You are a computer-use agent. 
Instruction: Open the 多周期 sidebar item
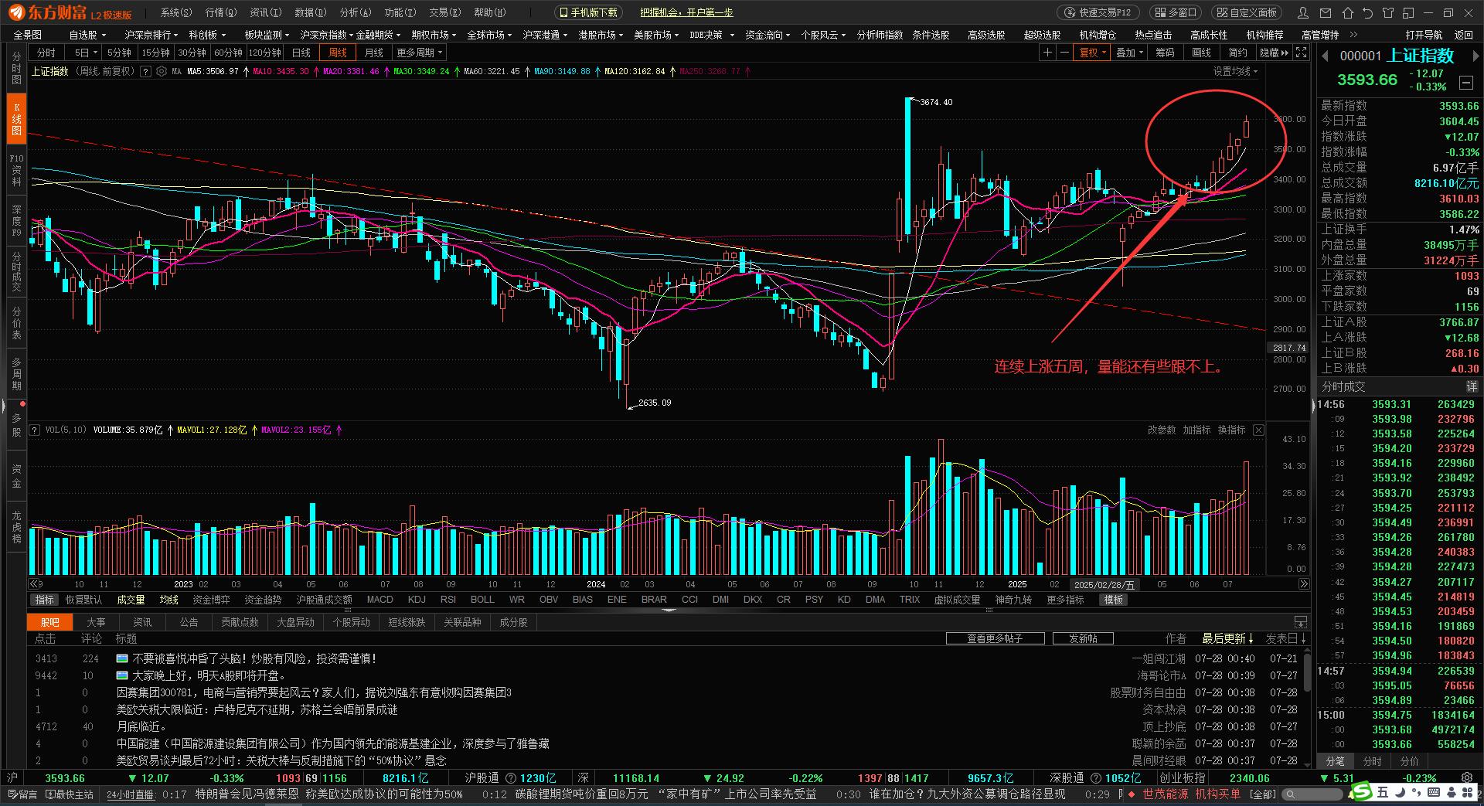tap(16, 373)
